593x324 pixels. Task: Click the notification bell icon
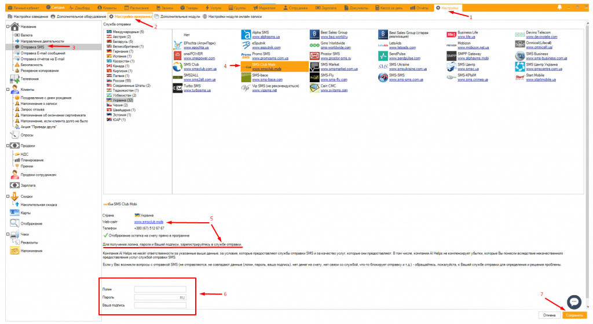(559, 7)
